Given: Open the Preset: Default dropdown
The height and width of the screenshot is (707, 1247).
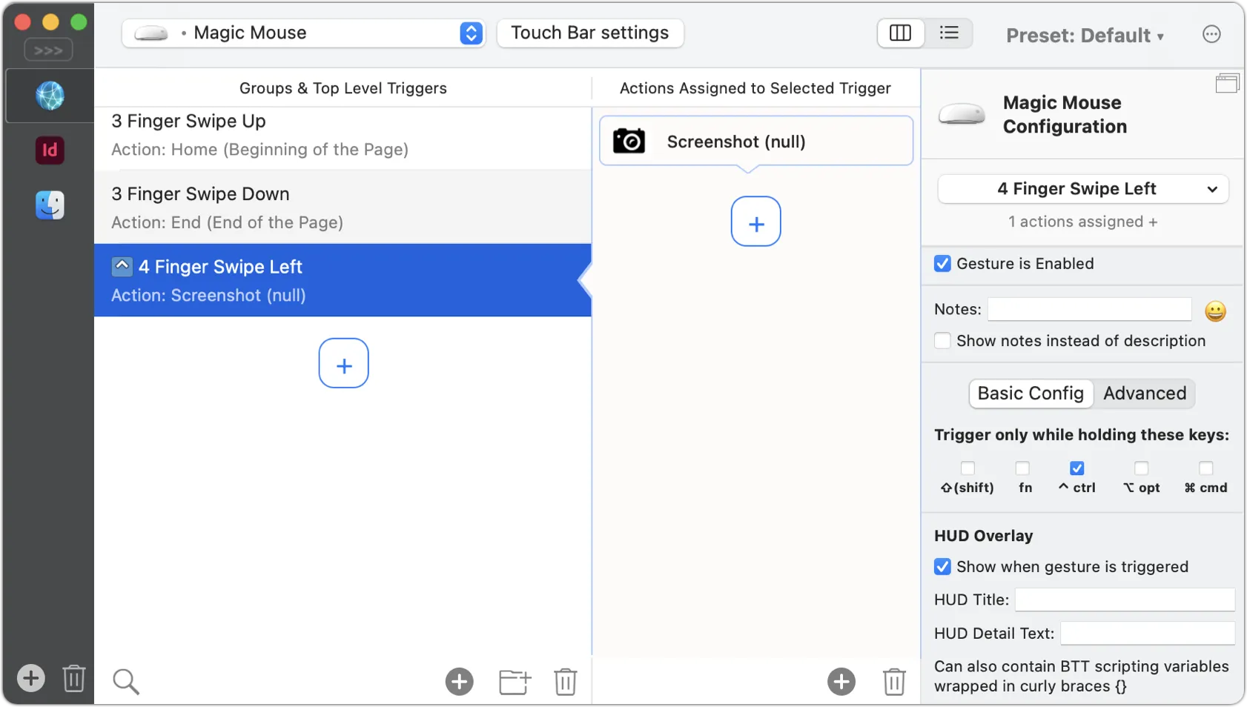Looking at the screenshot, I should (x=1085, y=36).
